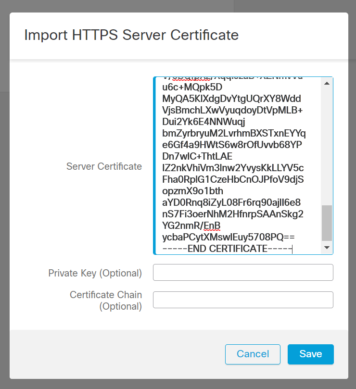
Task: Click the Certificate Chain (Optional) label
Action: click(106, 300)
